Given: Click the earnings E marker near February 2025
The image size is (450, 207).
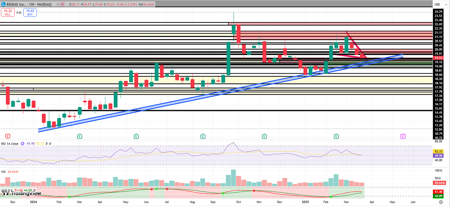Looking at the screenshot, I should coord(336,136).
